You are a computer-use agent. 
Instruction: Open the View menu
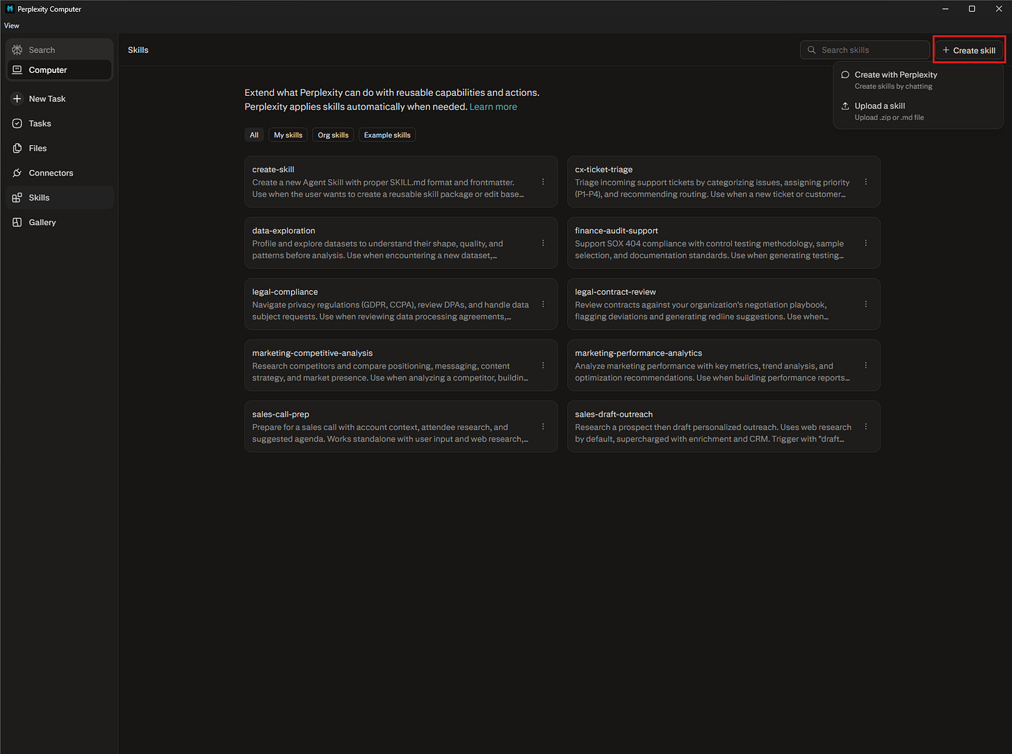12,26
